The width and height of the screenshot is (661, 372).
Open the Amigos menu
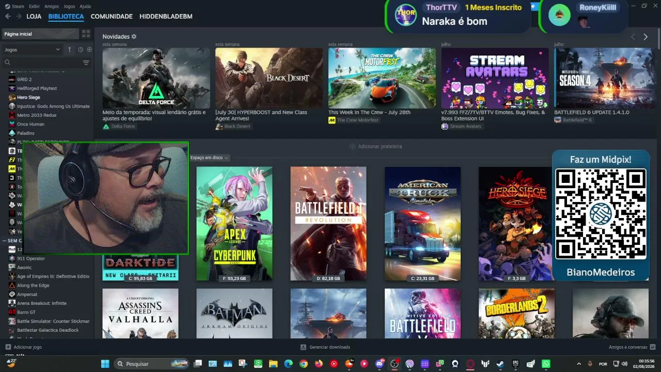coord(52,6)
